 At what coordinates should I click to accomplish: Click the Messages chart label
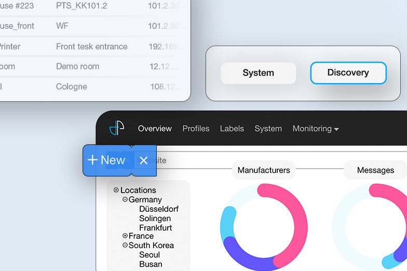[375, 170]
